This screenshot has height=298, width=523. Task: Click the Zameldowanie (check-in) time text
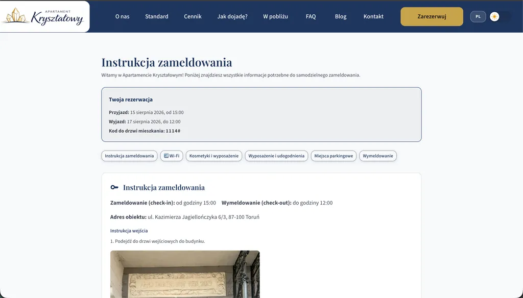click(163, 203)
